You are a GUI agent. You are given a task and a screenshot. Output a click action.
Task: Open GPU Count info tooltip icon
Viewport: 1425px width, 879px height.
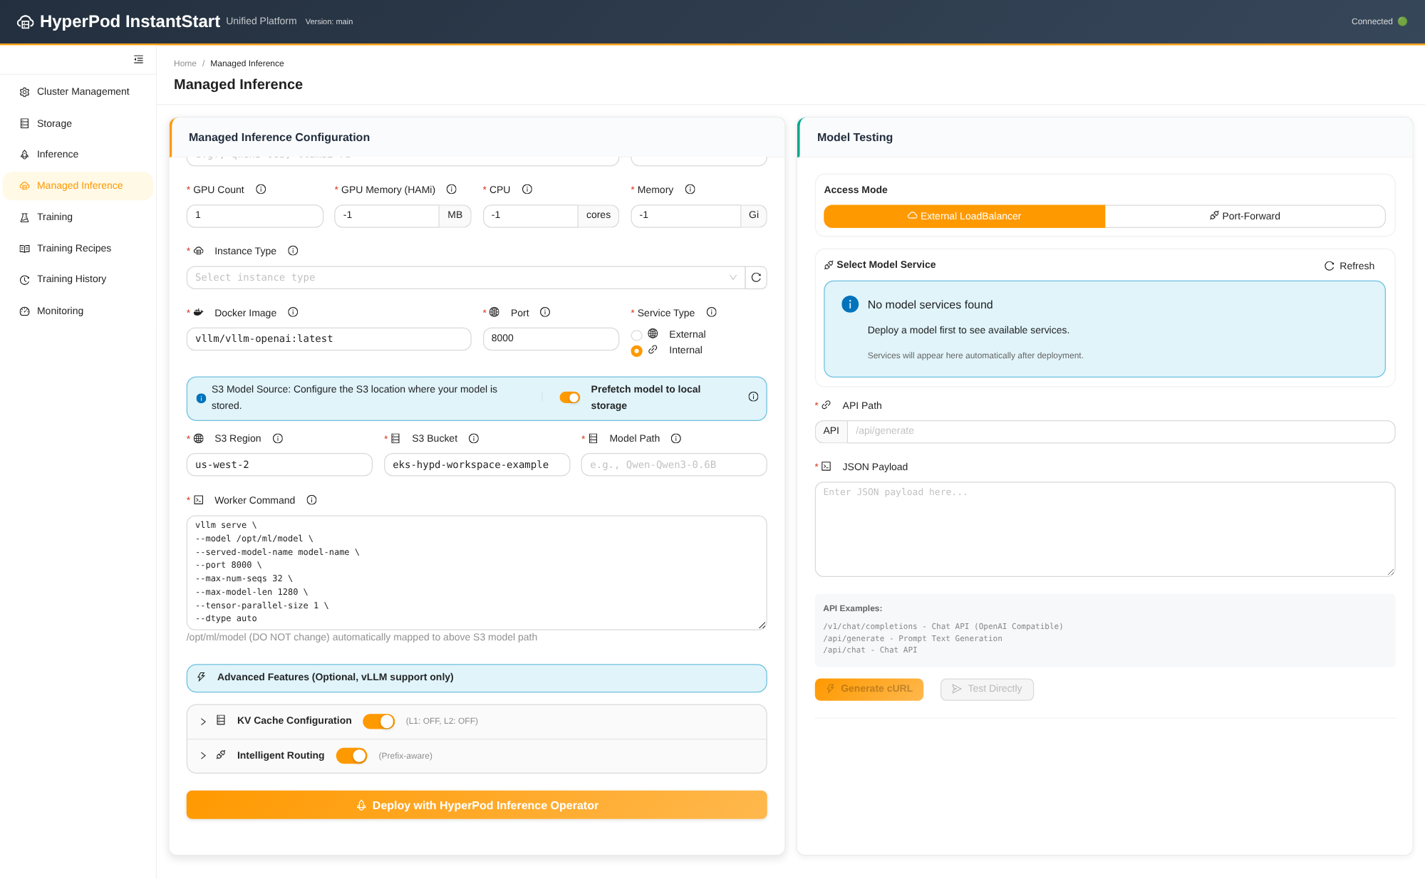click(x=261, y=189)
